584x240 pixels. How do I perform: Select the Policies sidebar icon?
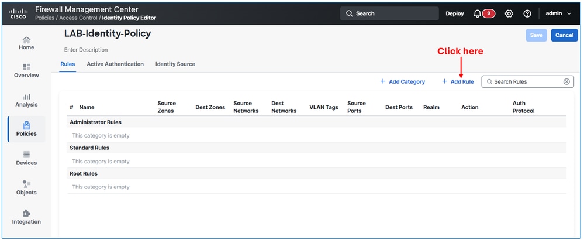coord(26,125)
